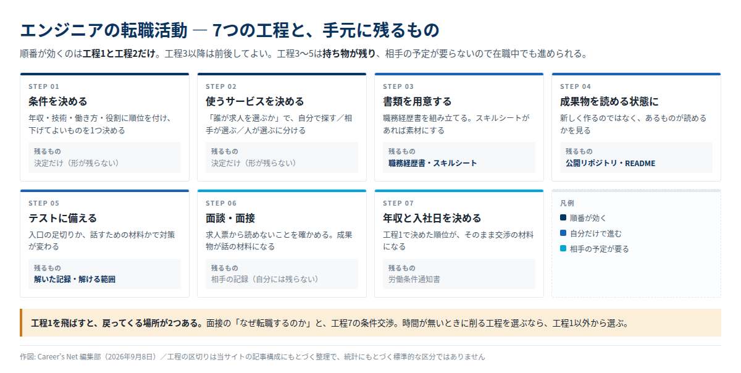Click the legend label 自分だけで進む
The width and height of the screenshot is (741, 373).
click(x=596, y=233)
